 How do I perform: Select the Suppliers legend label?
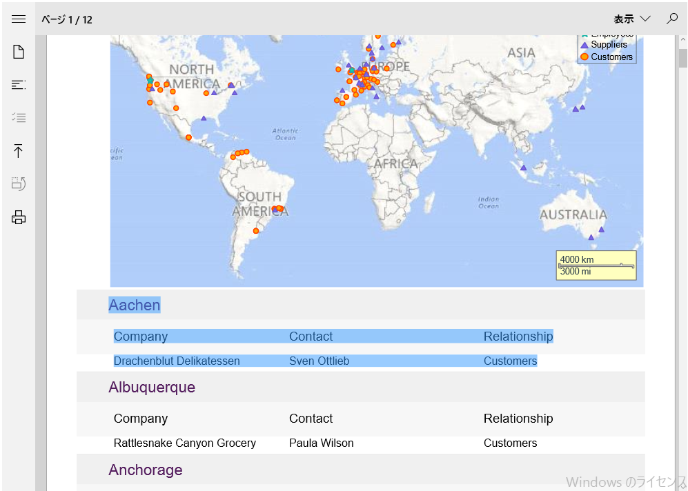click(609, 45)
